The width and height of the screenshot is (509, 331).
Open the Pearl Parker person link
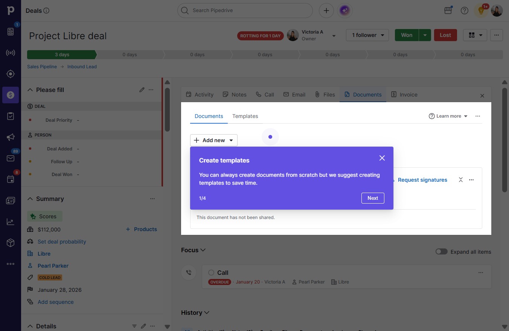(x=53, y=266)
